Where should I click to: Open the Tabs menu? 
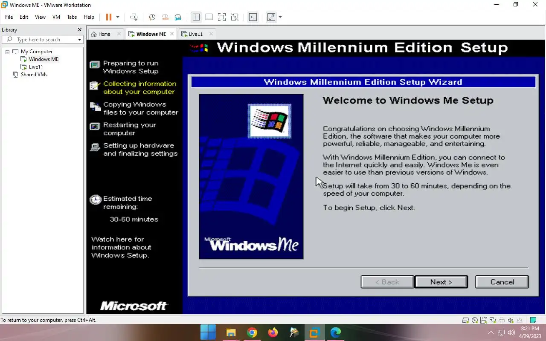pyautogui.click(x=72, y=17)
